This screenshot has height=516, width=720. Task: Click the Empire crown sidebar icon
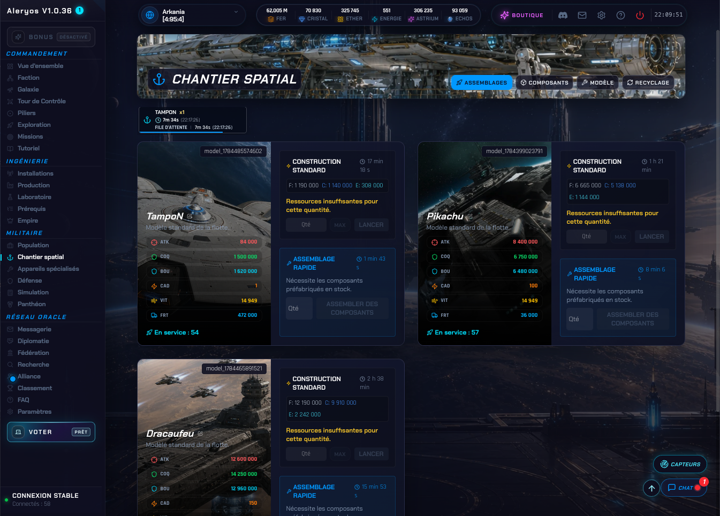point(10,221)
